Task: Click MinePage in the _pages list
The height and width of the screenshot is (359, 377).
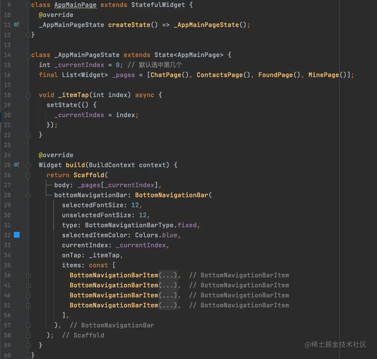Action: coord(323,75)
